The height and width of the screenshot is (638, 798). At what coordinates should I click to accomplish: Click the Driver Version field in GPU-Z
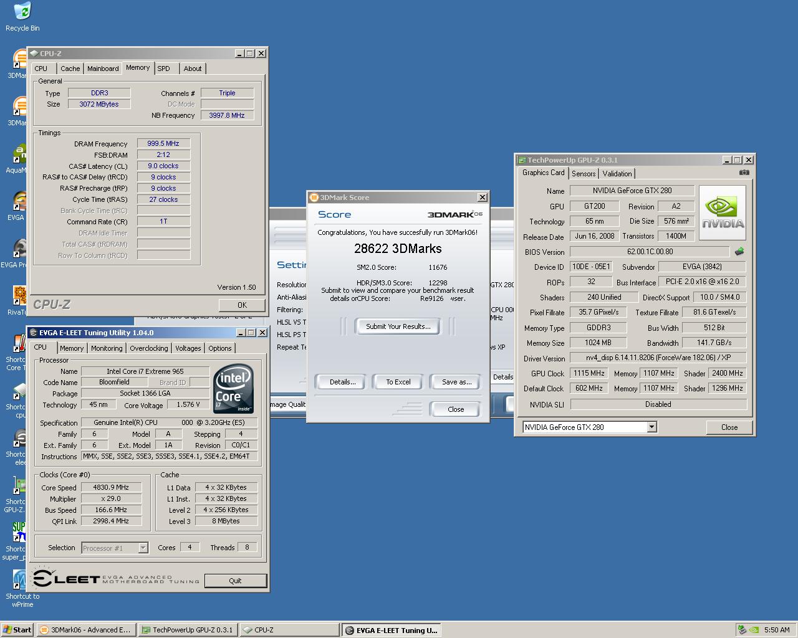[x=658, y=358]
